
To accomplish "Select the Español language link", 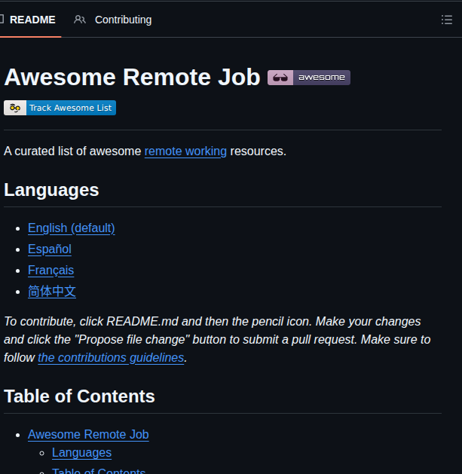I will coord(50,249).
